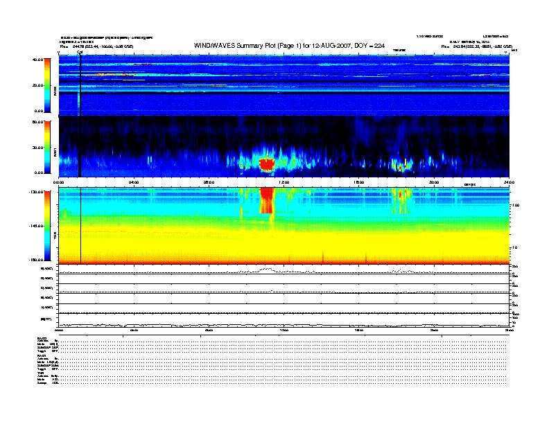This screenshot has width=549, height=424.
Task: Click the vertical TNR axis label
Action: (55, 236)
